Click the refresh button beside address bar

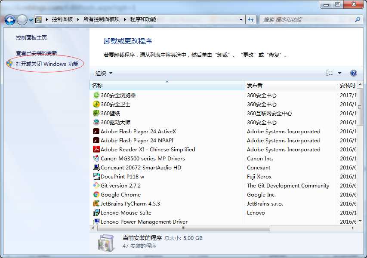click(251, 20)
